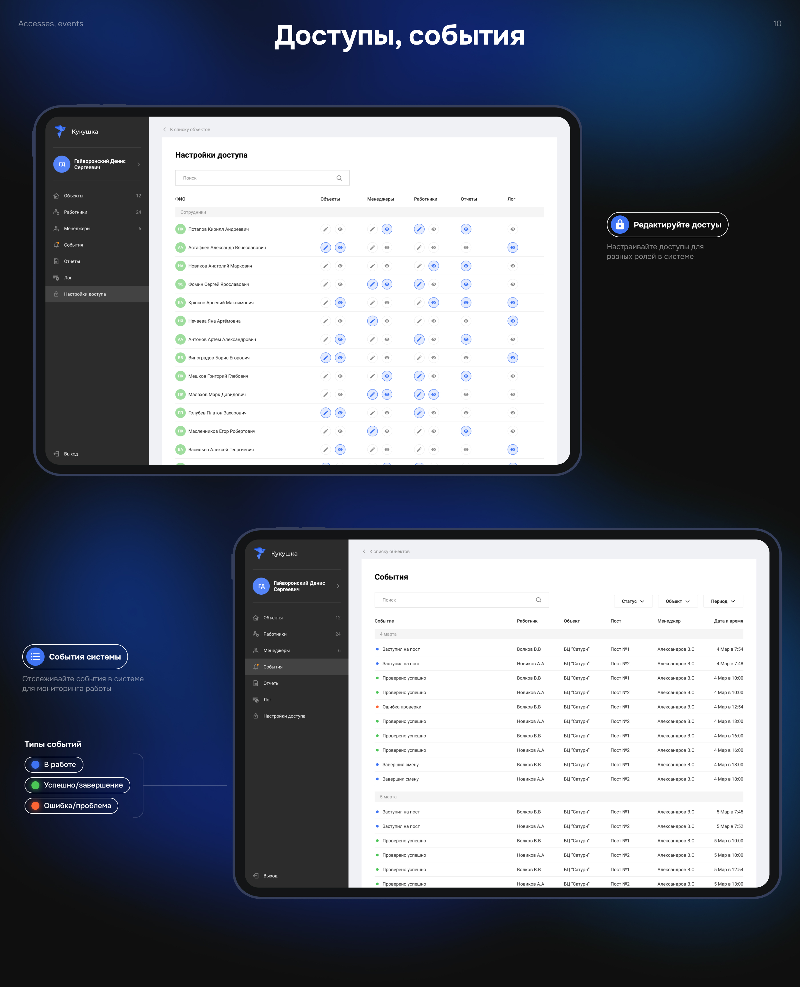The width and height of the screenshot is (800, 987).
Task: Click the list icon in События системы badge
Action: tap(35, 657)
